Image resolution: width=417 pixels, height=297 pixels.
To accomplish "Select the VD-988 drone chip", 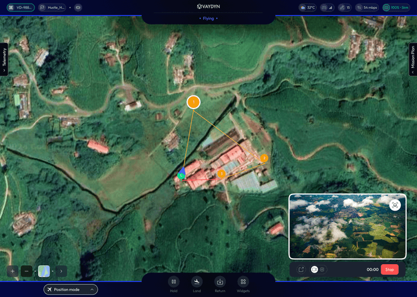I will click(x=18, y=8).
